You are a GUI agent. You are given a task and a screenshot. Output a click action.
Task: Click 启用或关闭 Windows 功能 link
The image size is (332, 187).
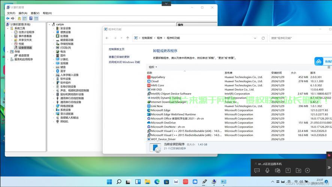tap(124, 62)
